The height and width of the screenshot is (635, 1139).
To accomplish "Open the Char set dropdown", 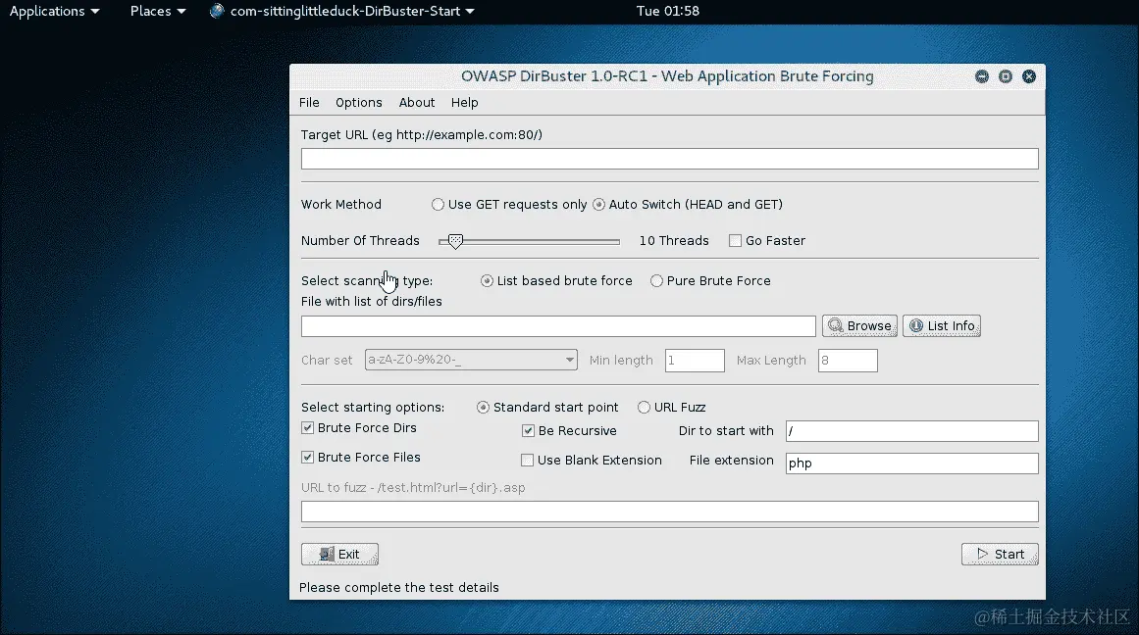I will 471,360.
